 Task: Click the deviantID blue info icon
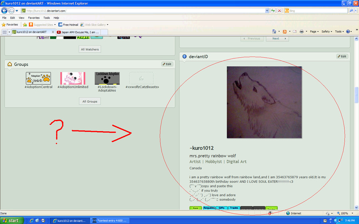click(184, 56)
